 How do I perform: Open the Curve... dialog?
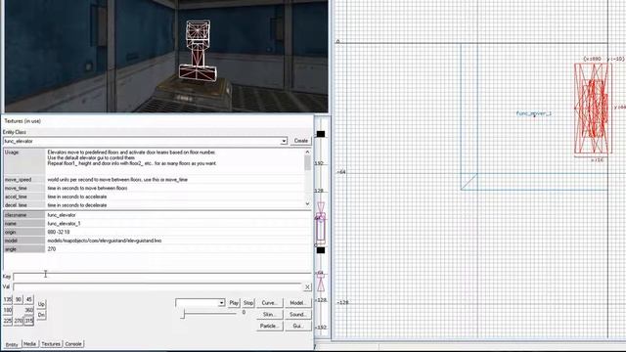270,303
